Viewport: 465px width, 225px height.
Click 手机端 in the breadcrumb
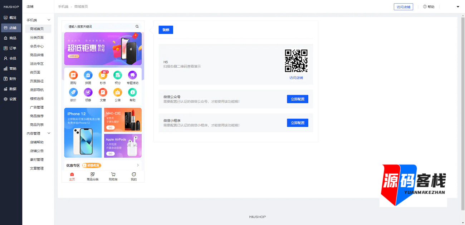click(63, 7)
